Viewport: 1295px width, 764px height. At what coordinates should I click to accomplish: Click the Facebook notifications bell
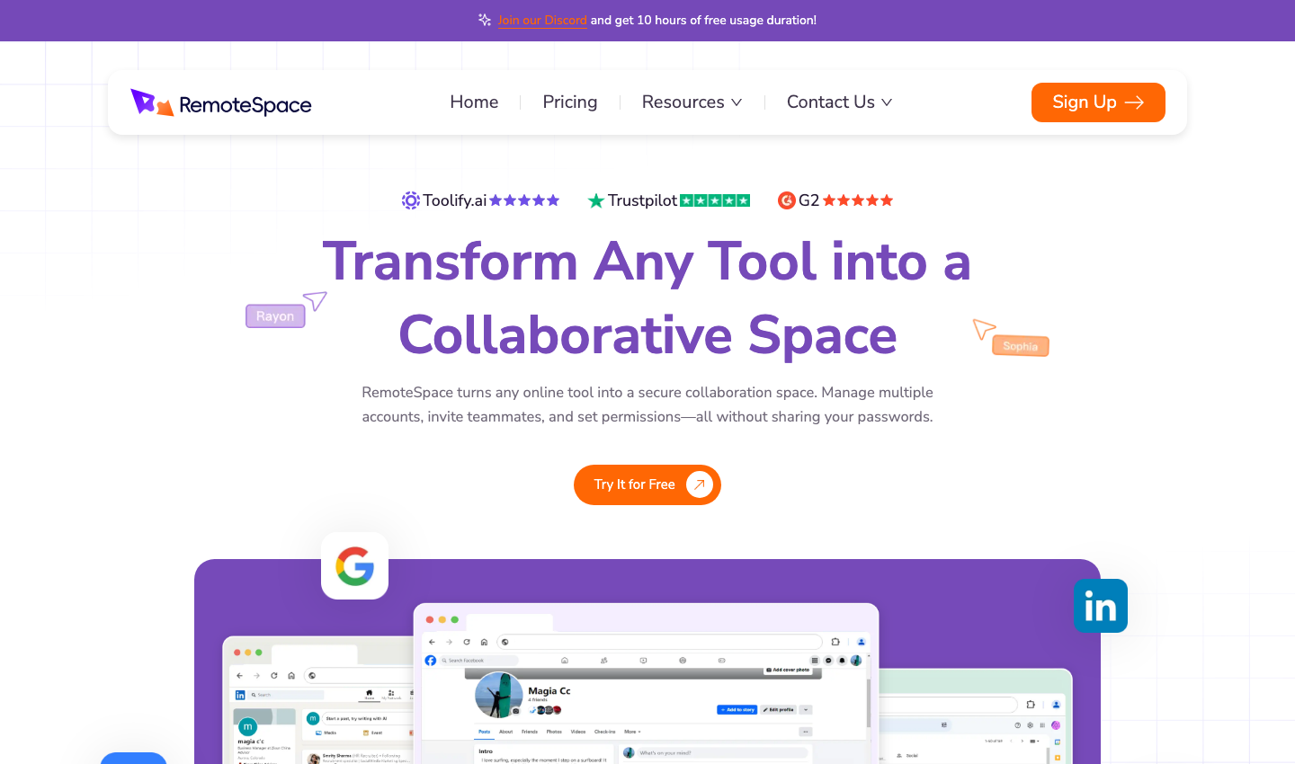[842, 661]
